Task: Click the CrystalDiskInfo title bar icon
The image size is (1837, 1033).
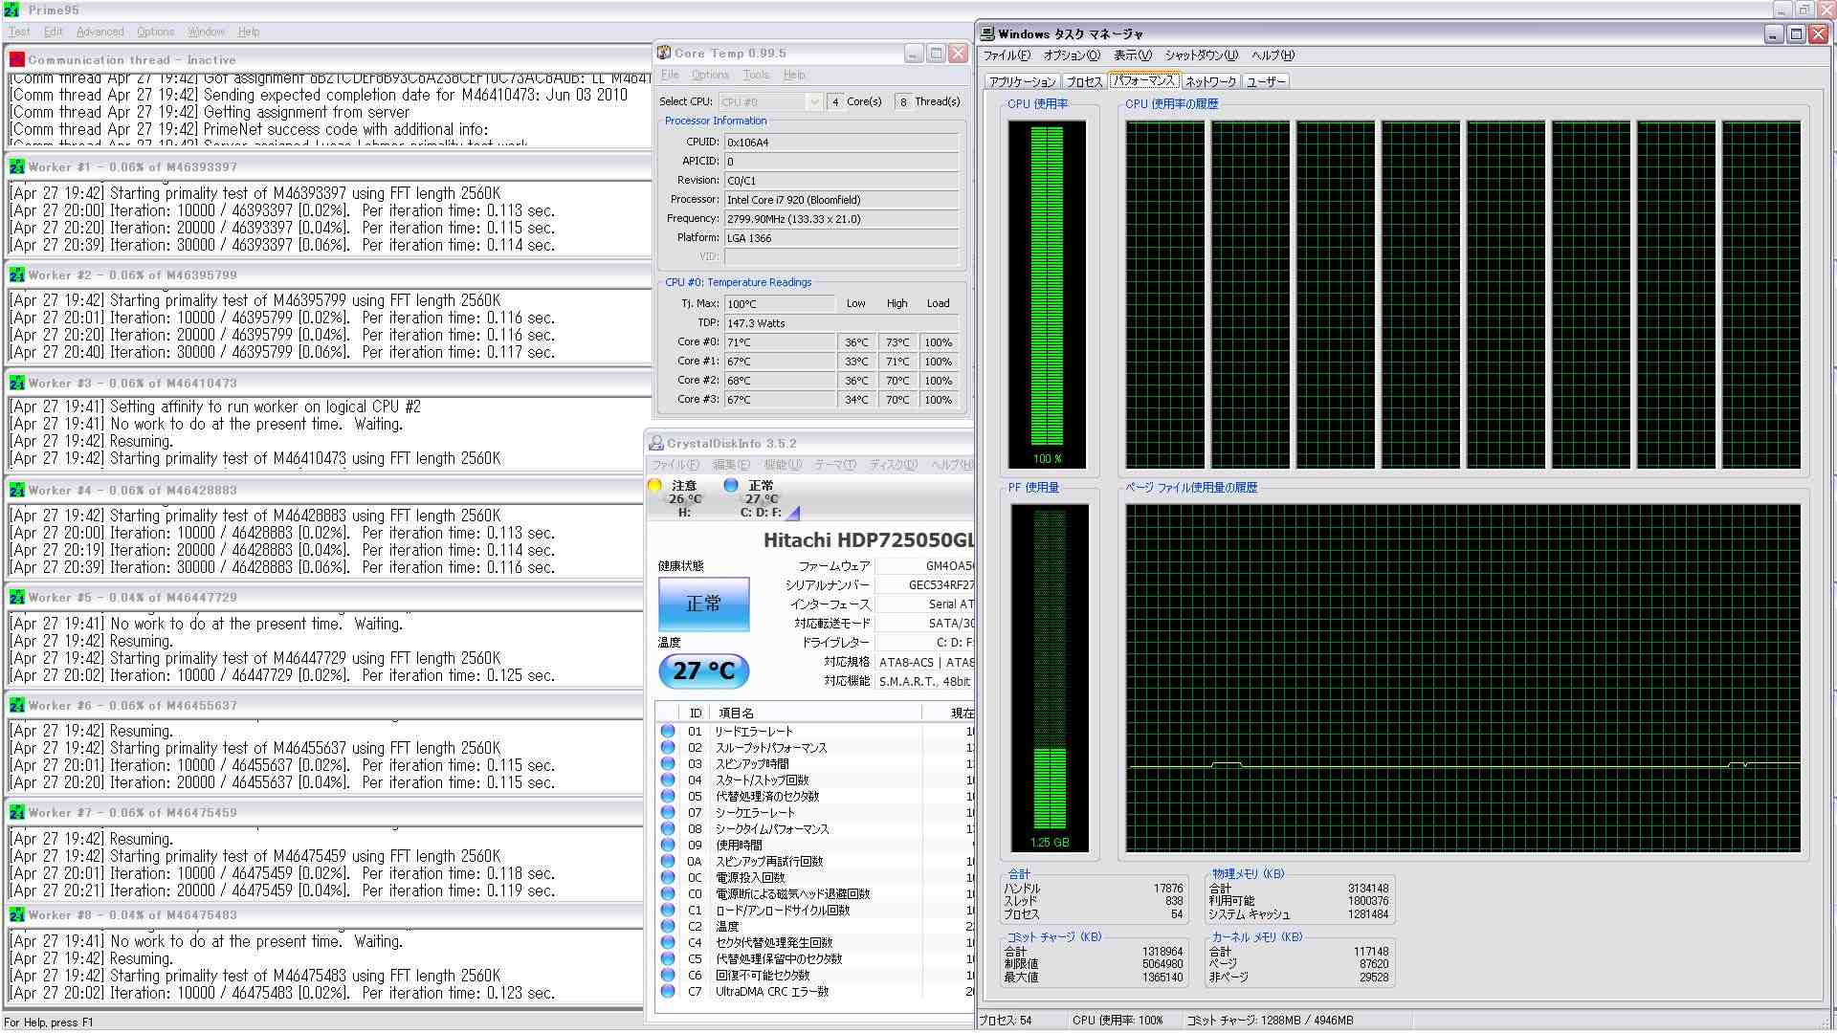Action: click(x=656, y=444)
